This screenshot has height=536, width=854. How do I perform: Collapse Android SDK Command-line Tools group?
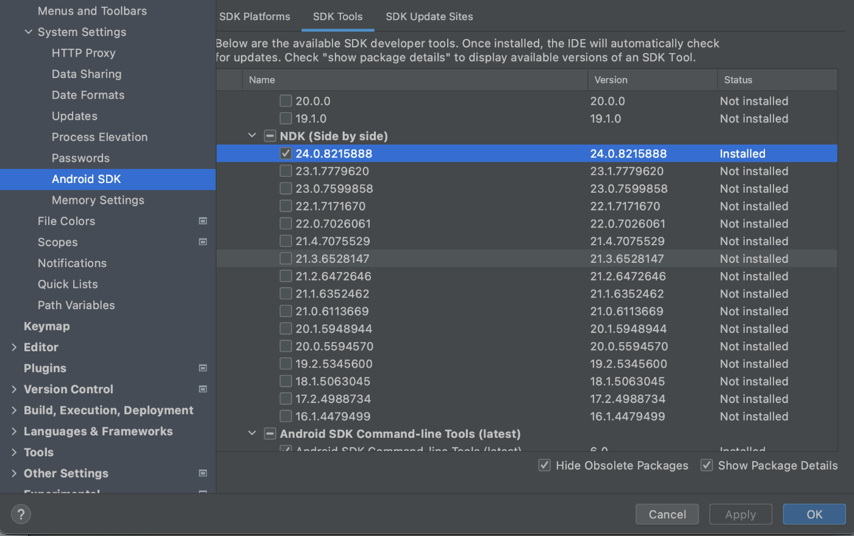click(x=252, y=434)
